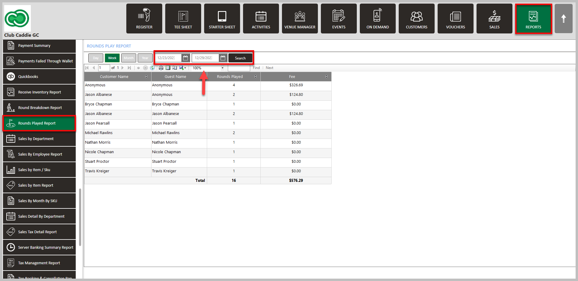Open the On Demand module
578x281 pixels.
[x=378, y=19]
